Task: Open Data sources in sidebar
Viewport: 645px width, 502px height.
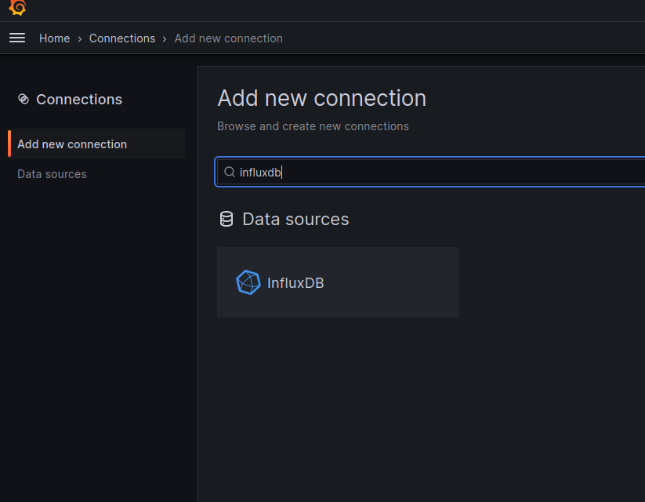Action: point(52,174)
